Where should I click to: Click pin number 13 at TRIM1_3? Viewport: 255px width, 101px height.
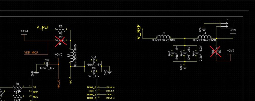[99, 97]
